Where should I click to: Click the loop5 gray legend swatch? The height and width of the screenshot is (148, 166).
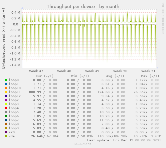click(x=6, y=112)
